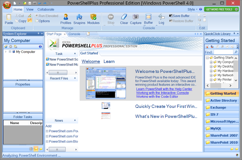The height and width of the screenshot is (160, 242).
Task: Click status bar icon at bottom right
Action: [x=237, y=155]
